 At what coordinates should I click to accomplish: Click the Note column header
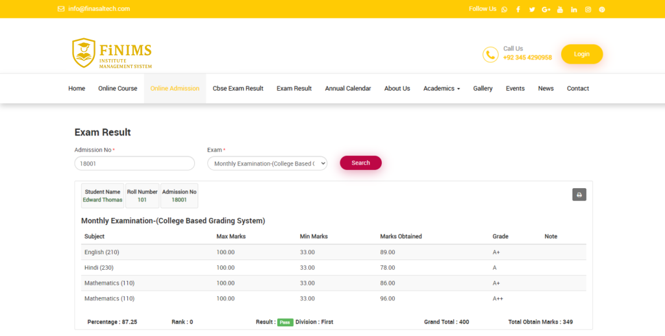click(x=551, y=236)
